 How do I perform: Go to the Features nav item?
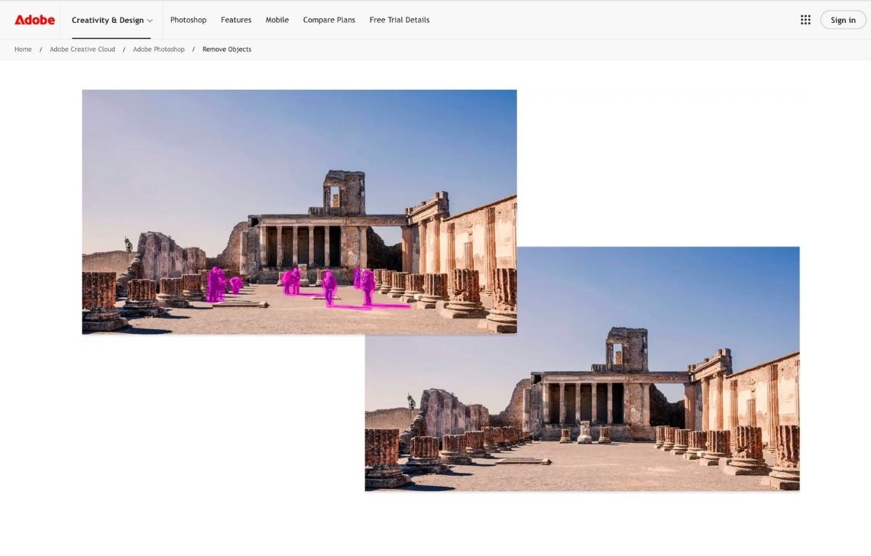click(236, 20)
